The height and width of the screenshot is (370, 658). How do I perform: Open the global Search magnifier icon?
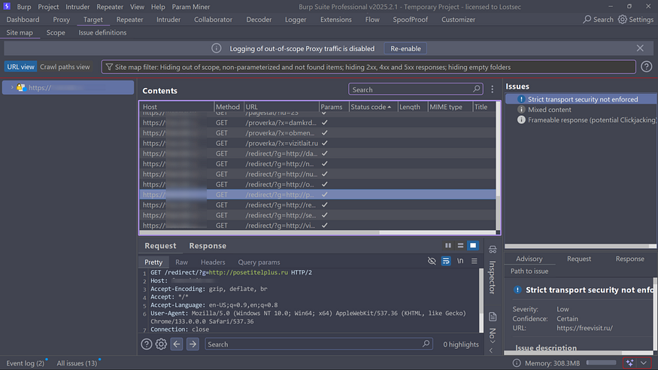pyautogui.click(x=587, y=20)
